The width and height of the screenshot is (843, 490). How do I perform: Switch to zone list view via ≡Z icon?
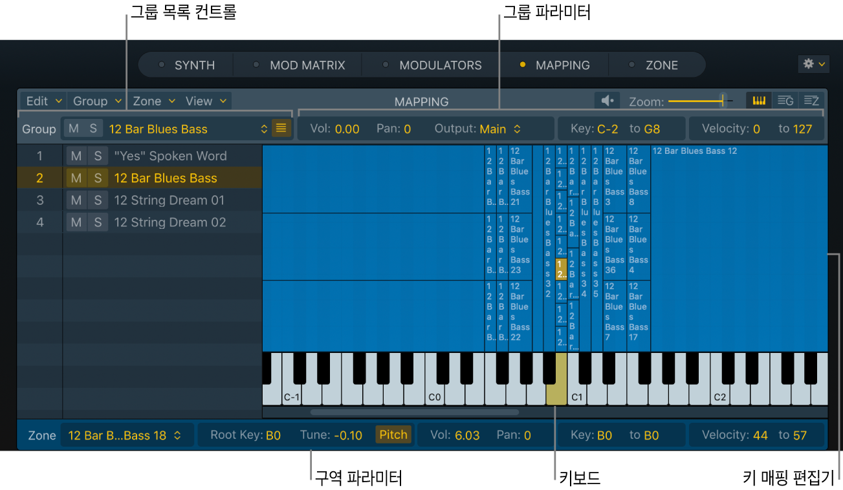click(811, 100)
